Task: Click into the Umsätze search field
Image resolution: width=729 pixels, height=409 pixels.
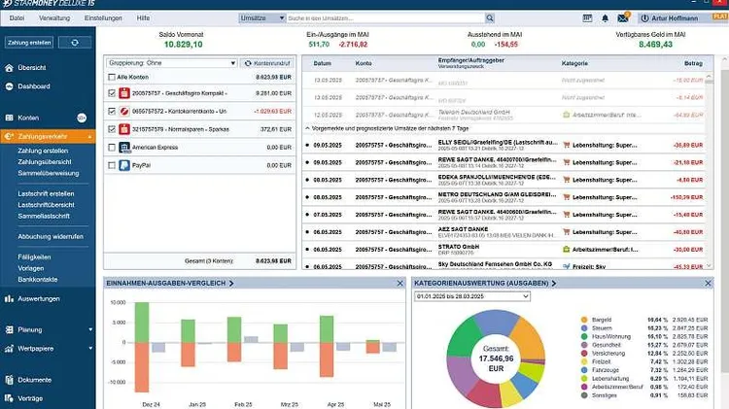Action: tap(385, 18)
